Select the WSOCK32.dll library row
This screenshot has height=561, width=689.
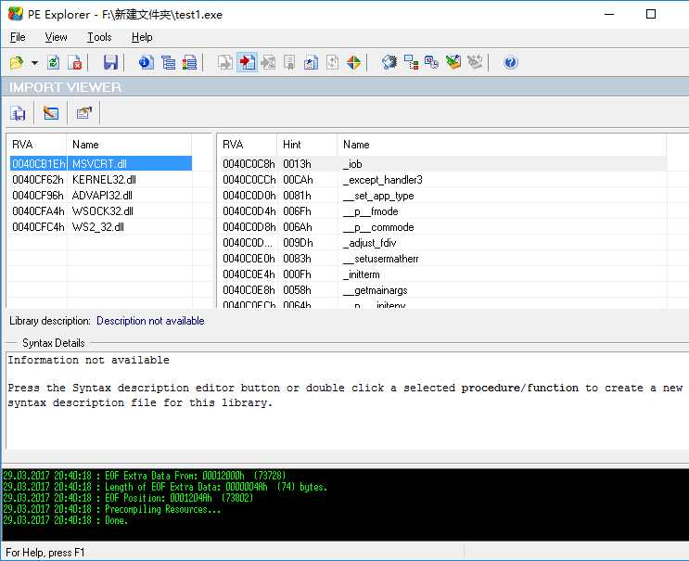[x=101, y=211]
